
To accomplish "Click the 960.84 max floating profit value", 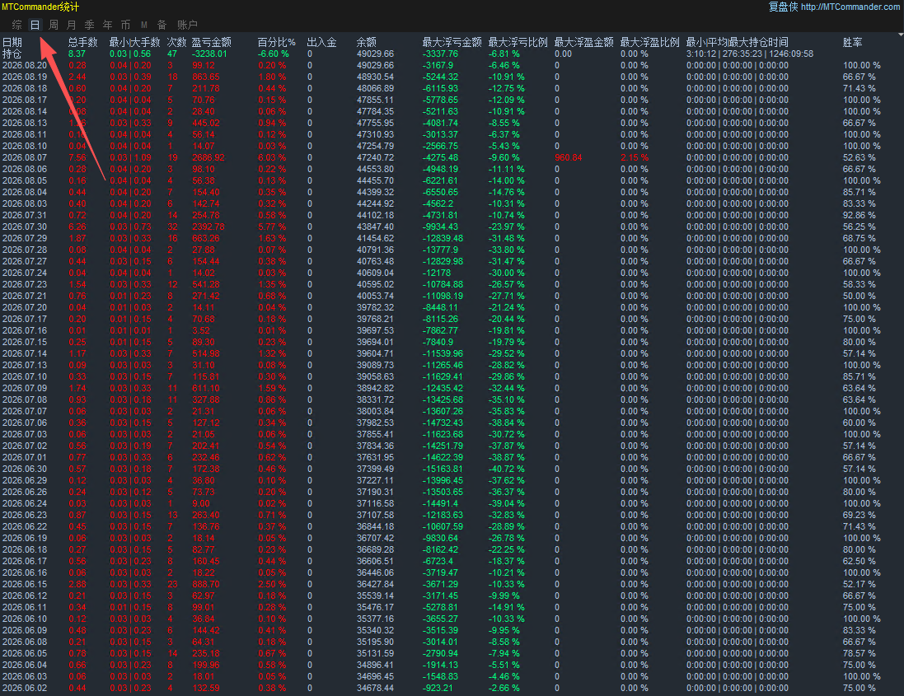I will pos(569,157).
